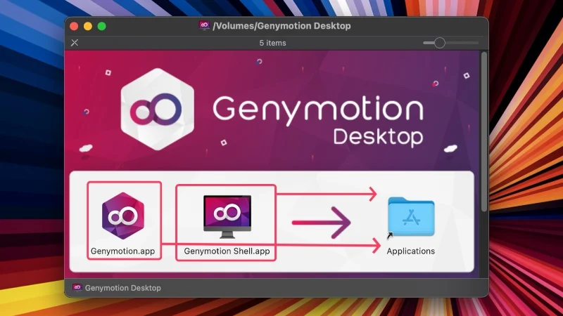
Task: Adjust the icon size slider knob
Action: (x=440, y=43)
